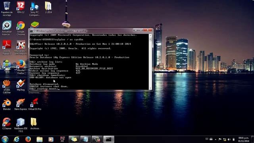Image resolution: width=254 pixels, height=143 pixels.
Task: Select Adobe Reader desktop shortcut
Action: tap(7, 47)
